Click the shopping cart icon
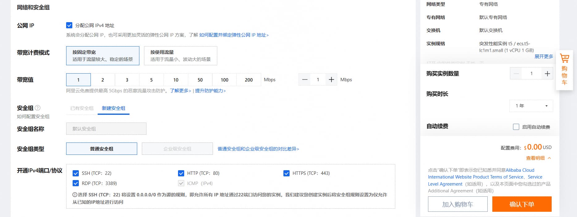 pyautogui.click(x=564, y=58)
